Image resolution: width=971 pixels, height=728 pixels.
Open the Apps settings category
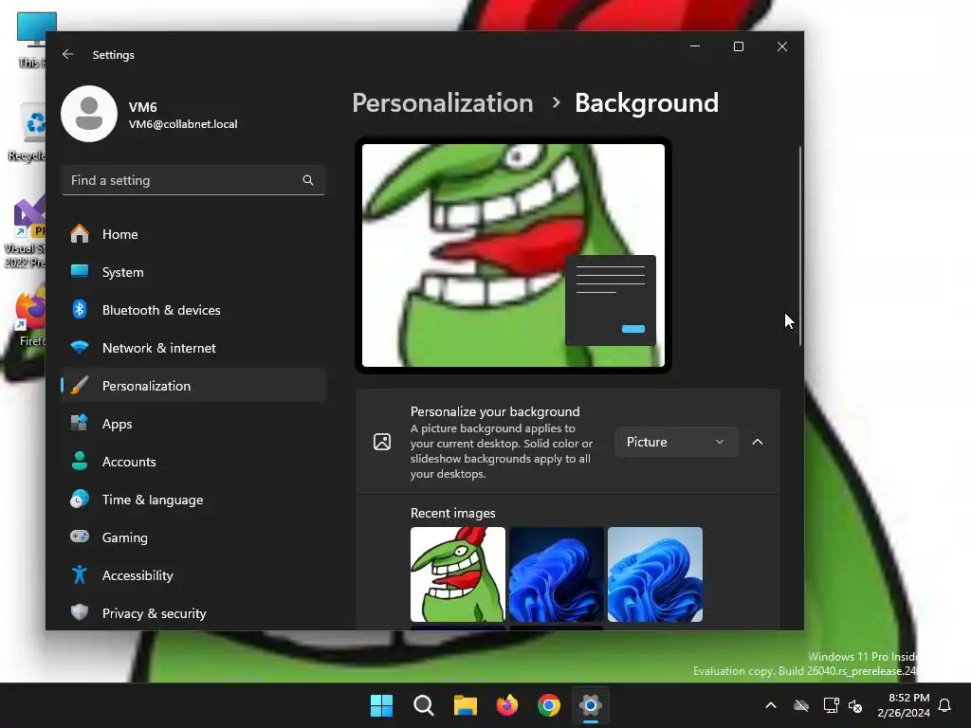pos(193,424)
